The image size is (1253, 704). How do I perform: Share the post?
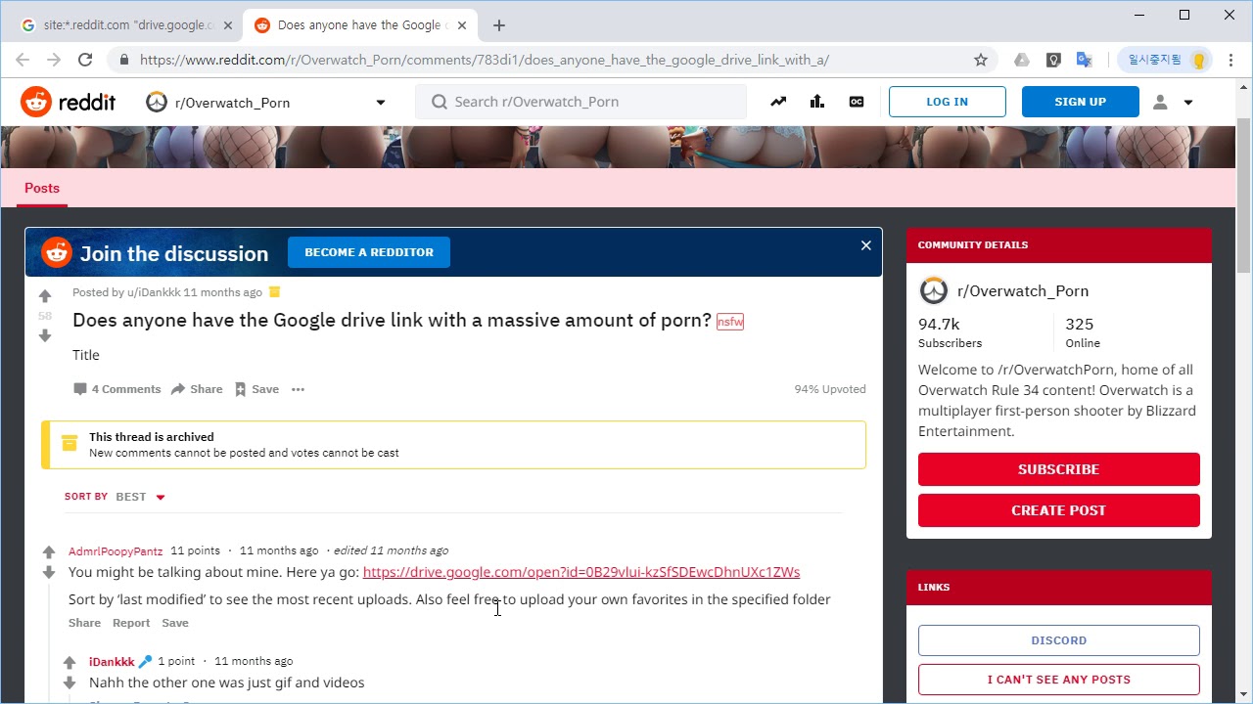[x=197, y=389]
